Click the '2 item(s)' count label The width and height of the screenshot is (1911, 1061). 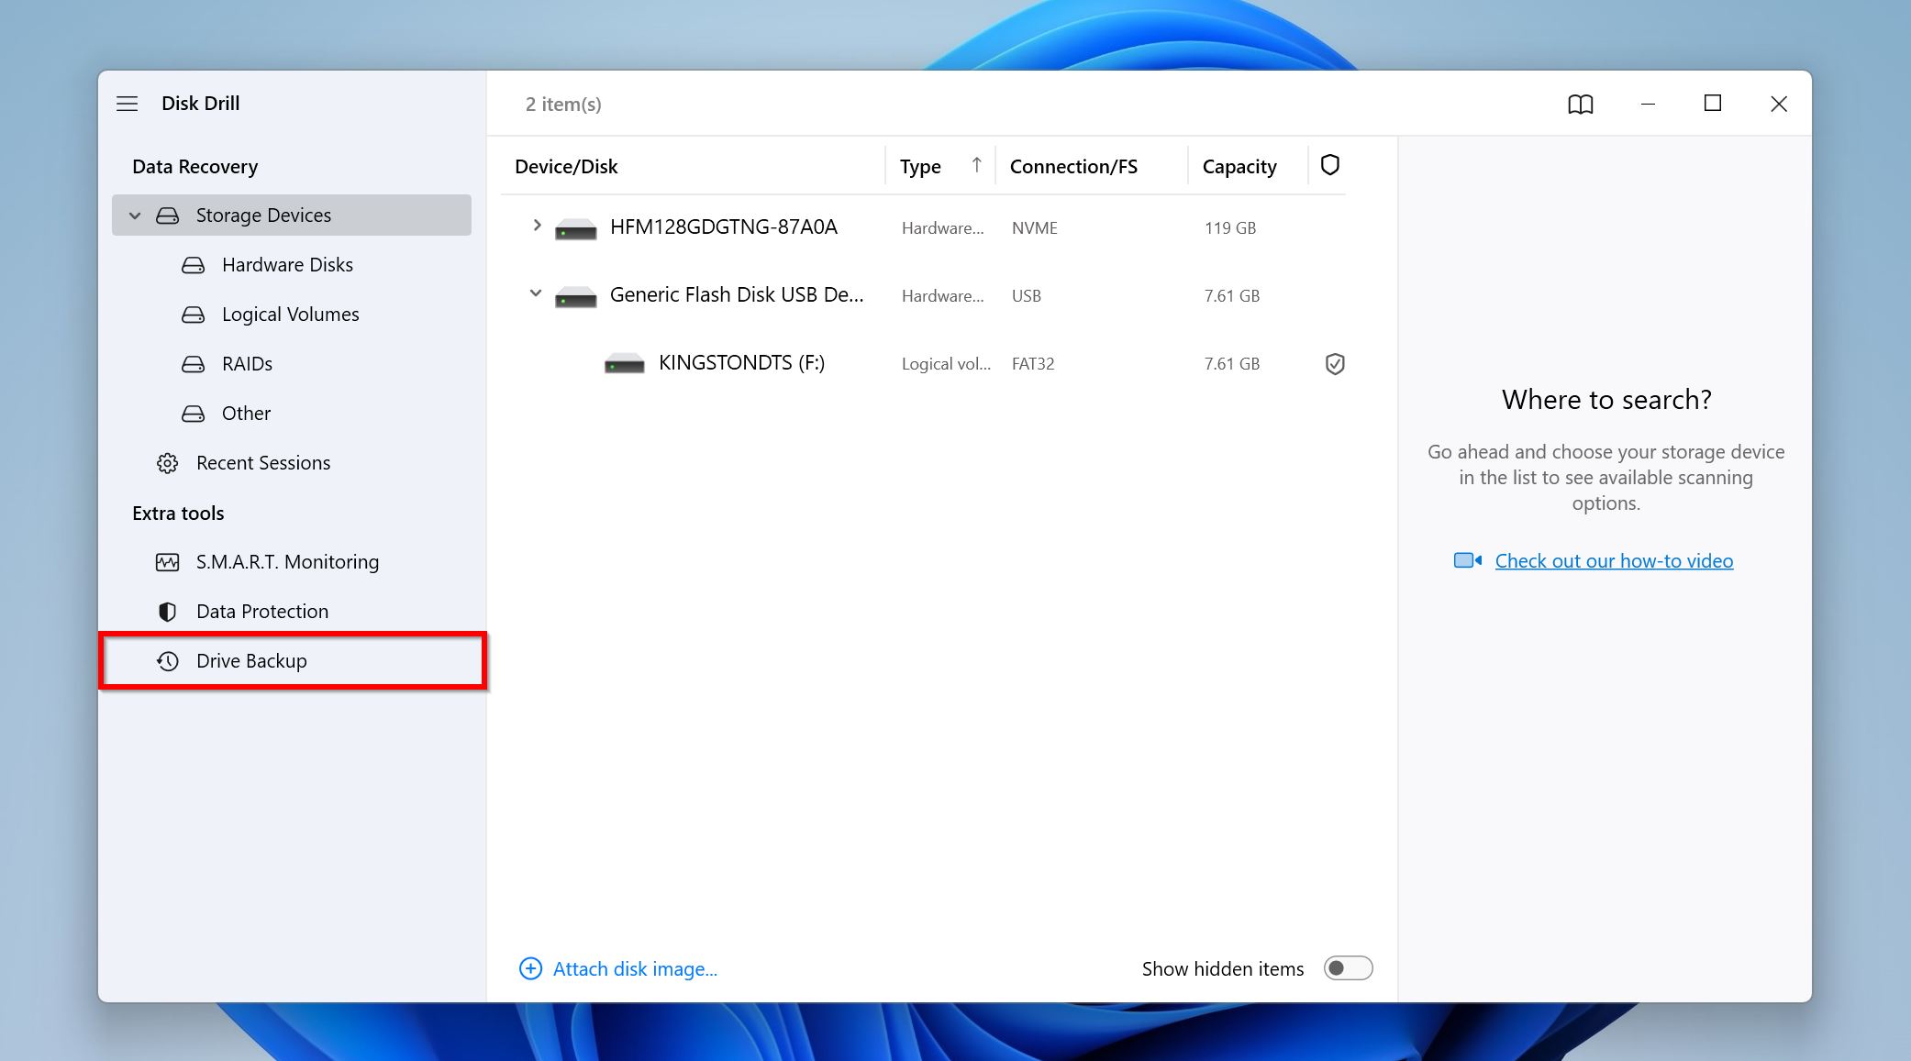(563, 105)
